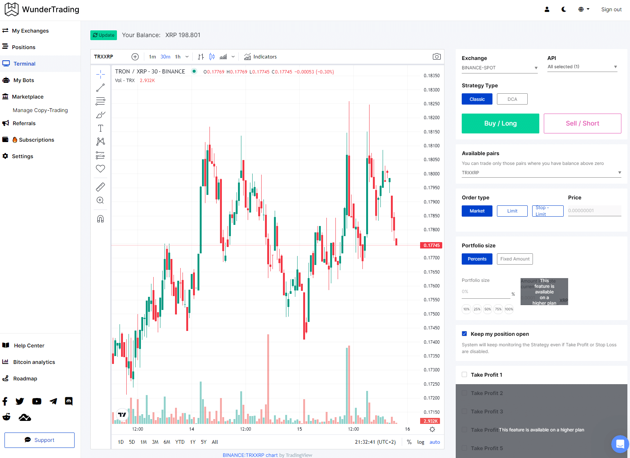Click the Portfolio size percent input

486,292
